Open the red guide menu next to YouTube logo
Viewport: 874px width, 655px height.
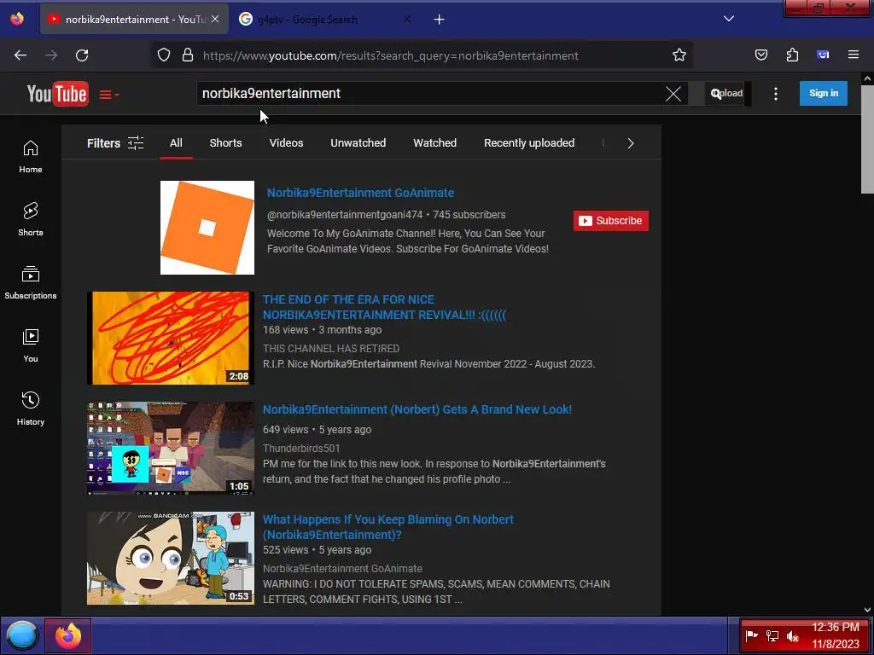point(108,95)
